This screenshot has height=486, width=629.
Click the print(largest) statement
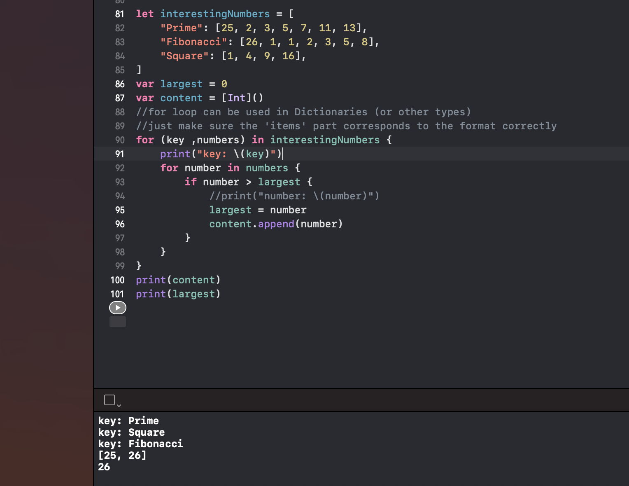(178, 294)
